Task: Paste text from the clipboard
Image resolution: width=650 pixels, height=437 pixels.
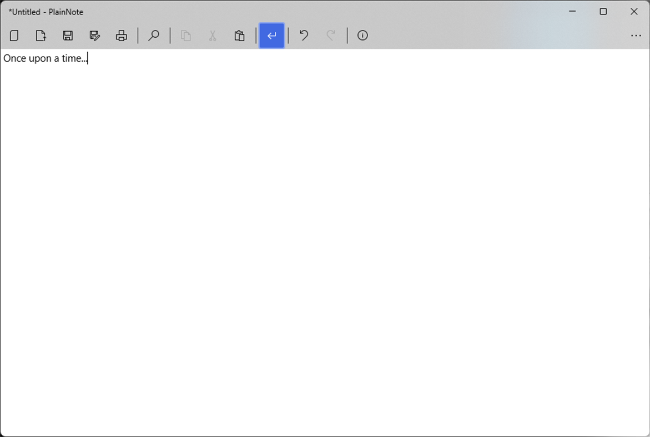Action: [x=239, y=35]
